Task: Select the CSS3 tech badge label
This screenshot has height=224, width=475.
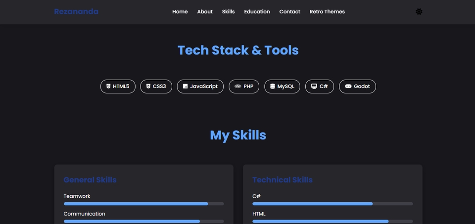Action: pyautogui.click(x=159, y=86)
